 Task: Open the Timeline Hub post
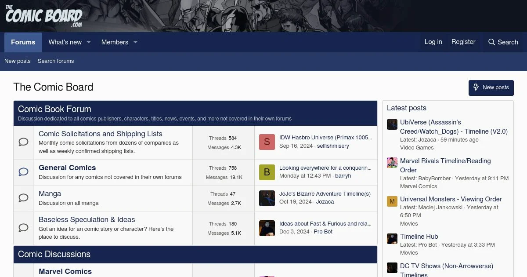click(419, 236)
